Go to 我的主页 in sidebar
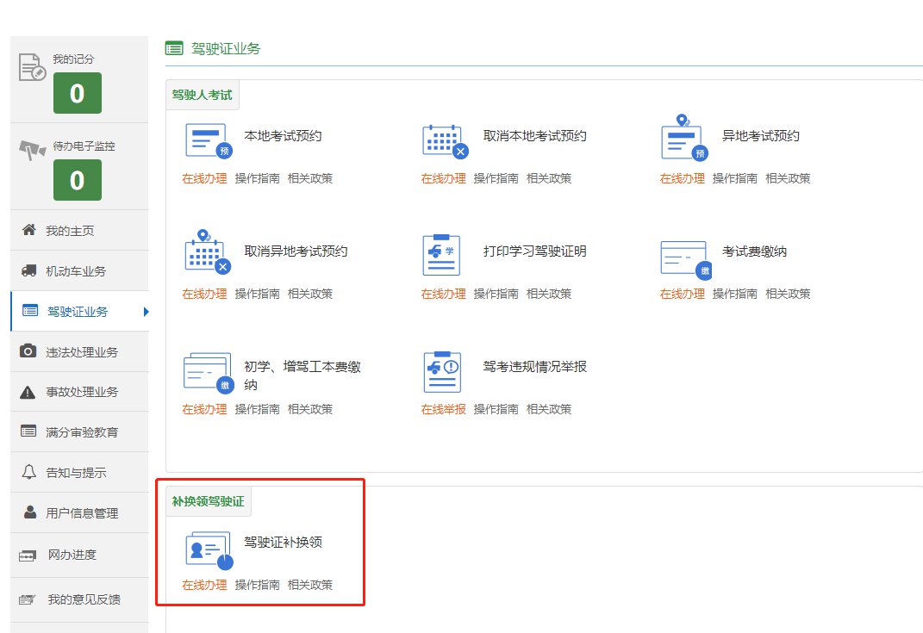Screen dimensions: 923x633 click(69, 231)
